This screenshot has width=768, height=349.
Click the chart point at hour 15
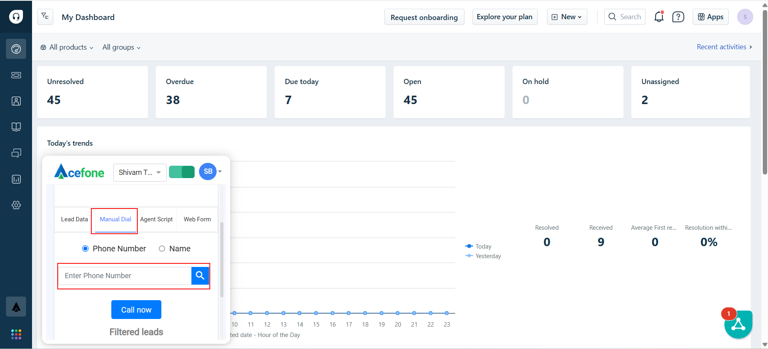[x=316, y=313]
